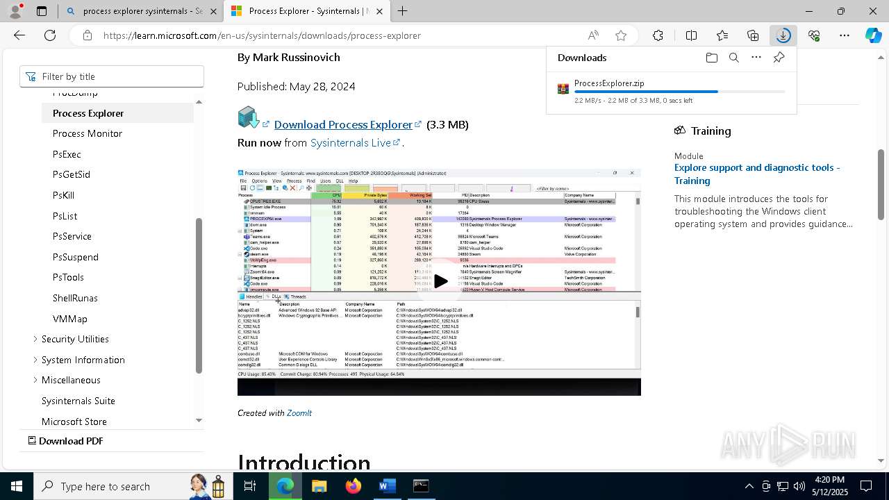
Task: Open the downloads folder icon in Downloads panel
Action: [711, 58]
